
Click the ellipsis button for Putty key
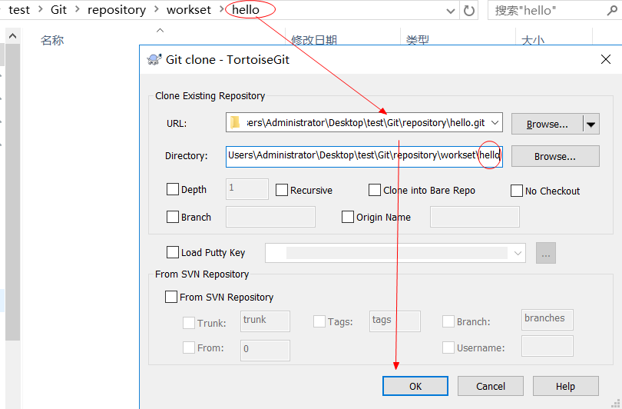[546, 253]
